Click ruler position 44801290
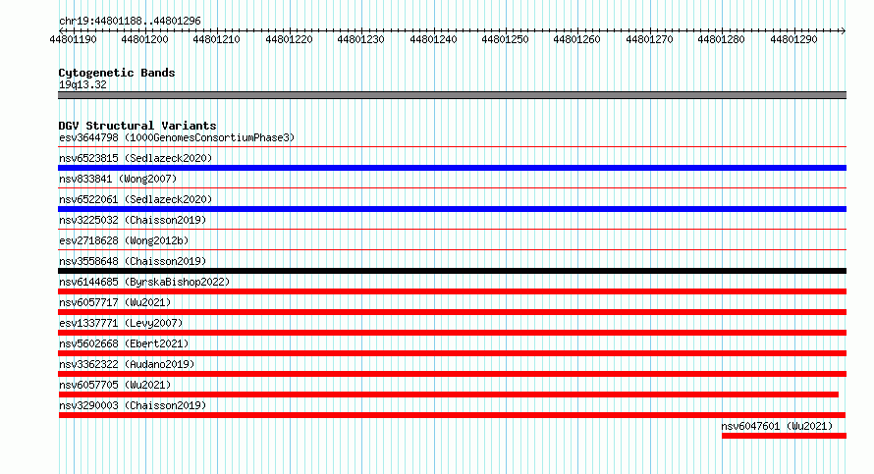Viewport: 874px width, 474px height. [x=793, y=39]
